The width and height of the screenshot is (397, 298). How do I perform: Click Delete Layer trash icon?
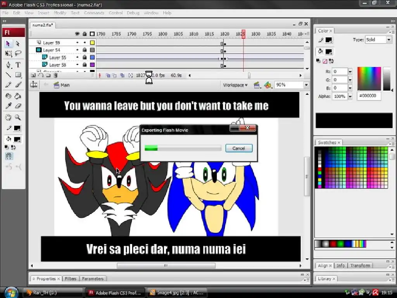(x=56, y=75)
